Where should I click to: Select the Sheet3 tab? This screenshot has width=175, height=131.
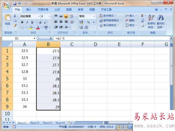47,123
